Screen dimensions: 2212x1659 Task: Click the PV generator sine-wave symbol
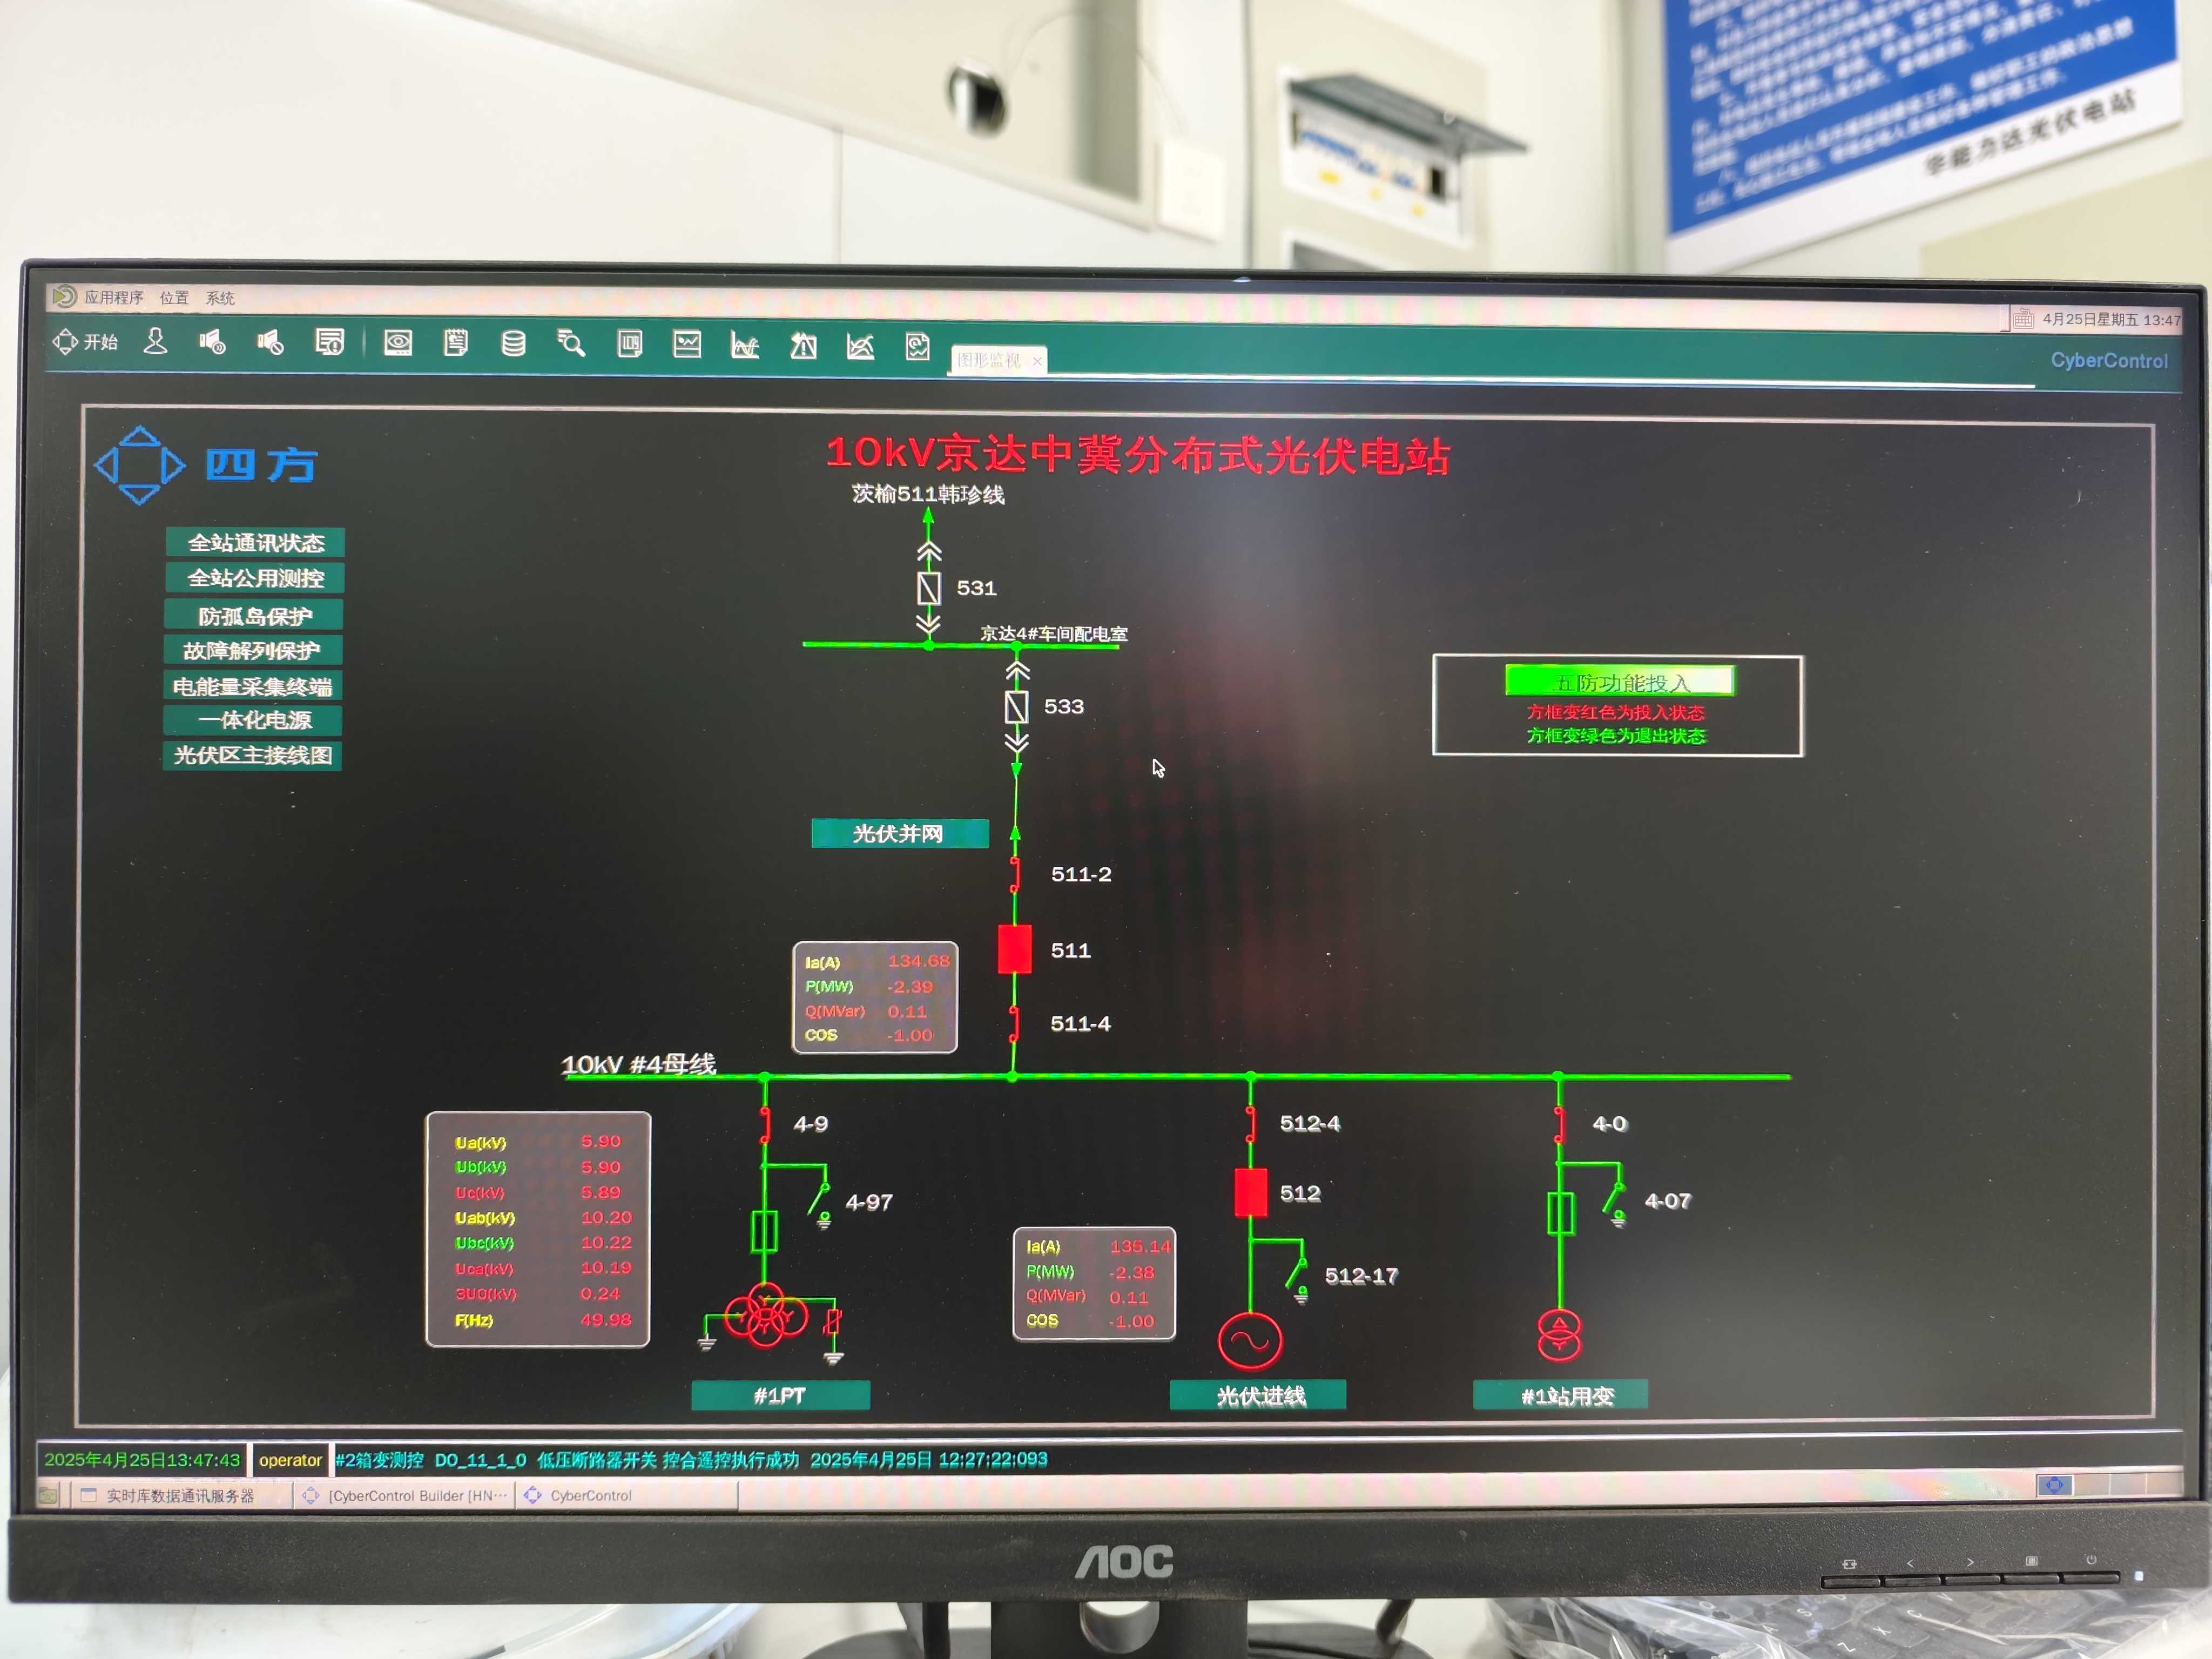pyautogui.click(x=1250, y=1341)
